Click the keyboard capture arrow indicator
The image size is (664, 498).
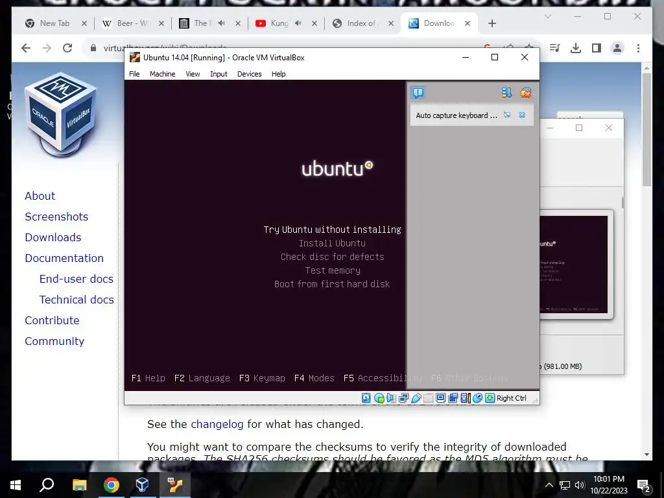490,398
